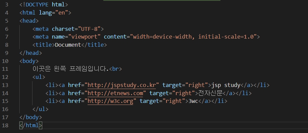The width and height of the screenshot is (308, 133).
Task: Click line number 5 in the gutter
Action: [7, 21]
